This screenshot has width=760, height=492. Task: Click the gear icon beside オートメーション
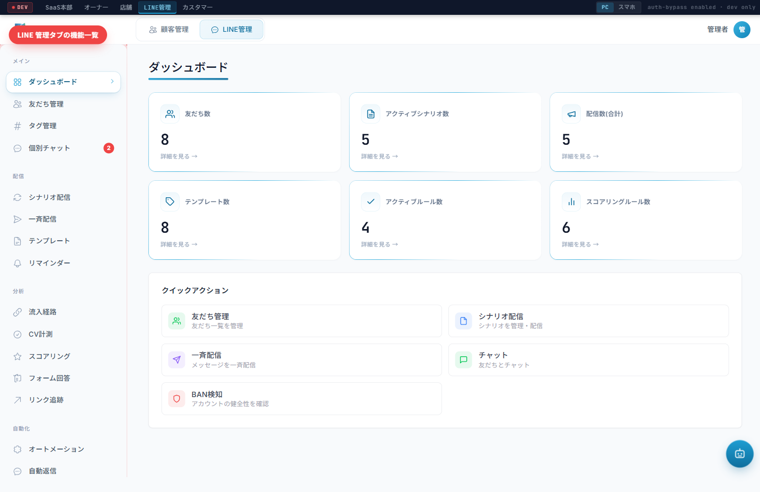tap(17, 449)
